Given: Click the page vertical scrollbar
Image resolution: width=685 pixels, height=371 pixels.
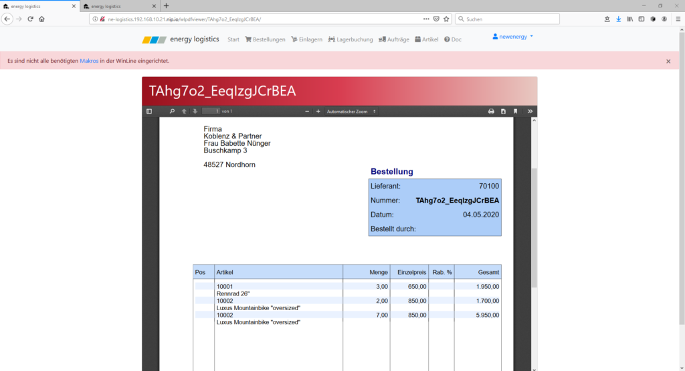Looking at the screenshot, I should [682, 178].
